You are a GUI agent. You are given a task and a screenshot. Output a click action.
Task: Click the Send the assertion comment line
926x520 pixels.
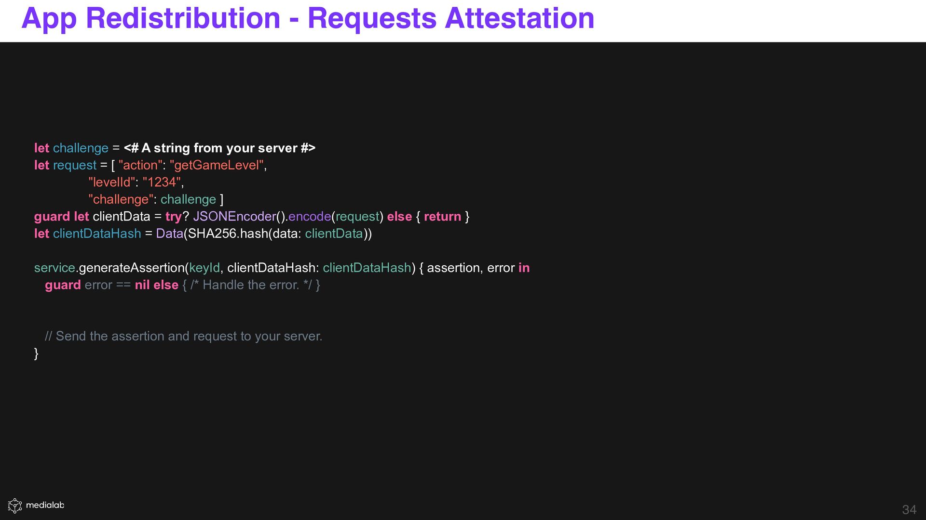(x=183, y=336)
